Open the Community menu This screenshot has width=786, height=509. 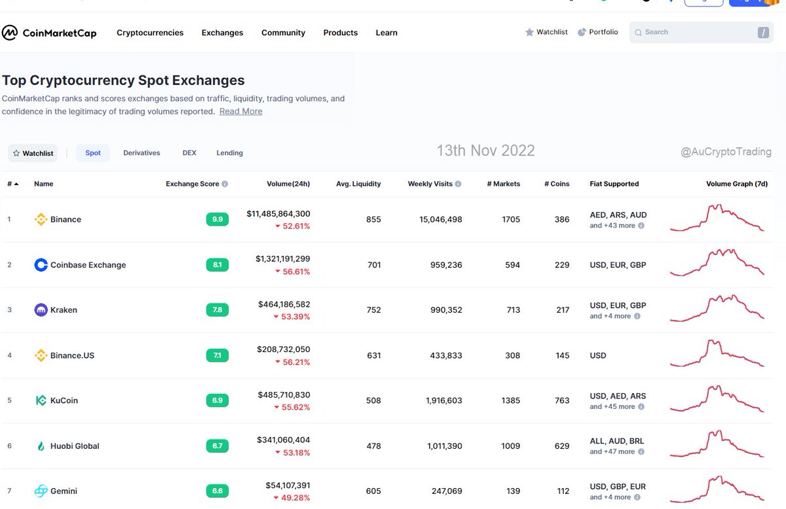[x=283, y=33]
